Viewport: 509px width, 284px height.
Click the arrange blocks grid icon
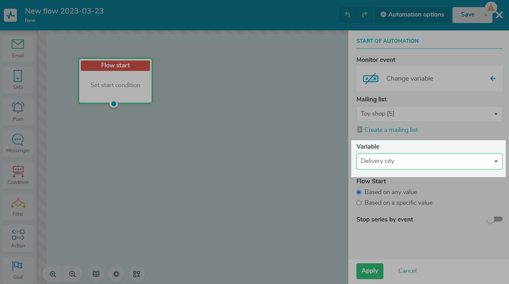(x=137, y=274)
